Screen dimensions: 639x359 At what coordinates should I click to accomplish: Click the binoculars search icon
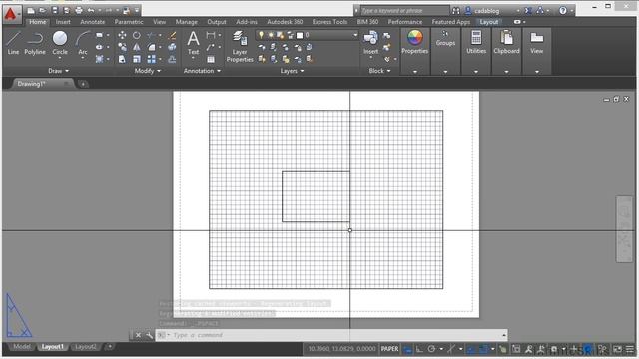pos(456,11)
